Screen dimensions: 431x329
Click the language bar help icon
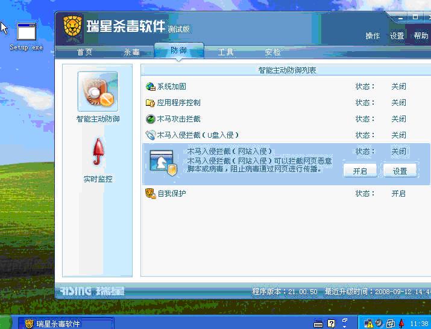tap(332, 324)
